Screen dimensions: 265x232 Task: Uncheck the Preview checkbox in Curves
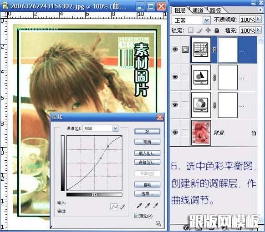point(136,216)
